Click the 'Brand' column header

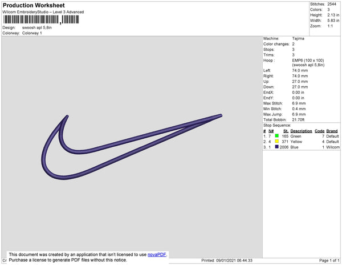(332, 131)
